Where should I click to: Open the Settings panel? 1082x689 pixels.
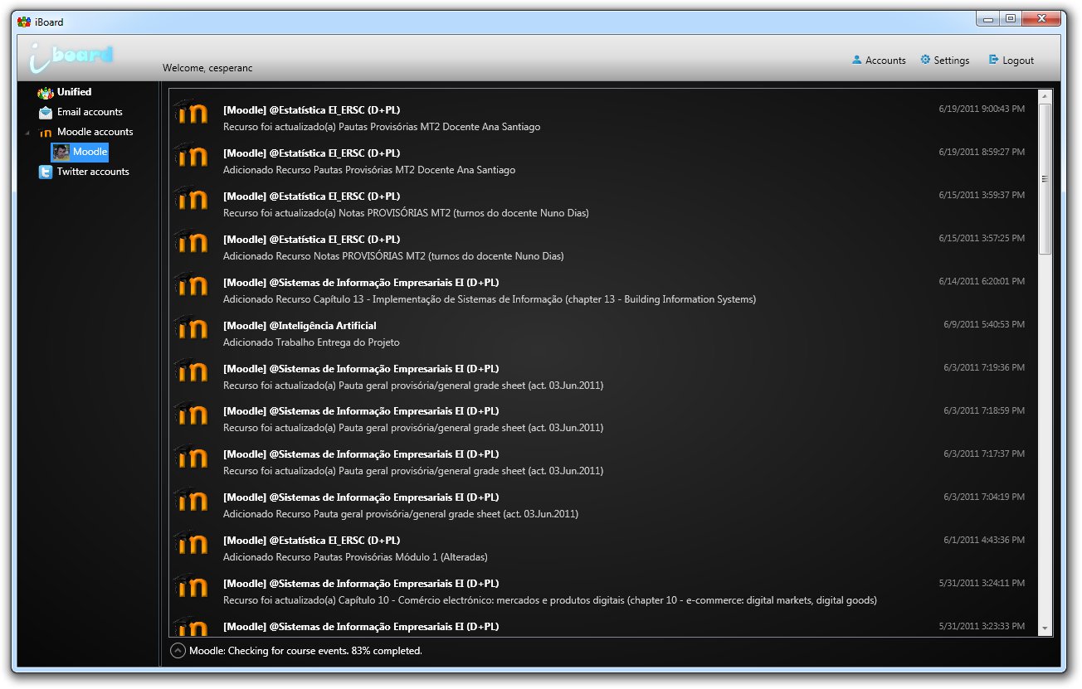coord(944,61)
